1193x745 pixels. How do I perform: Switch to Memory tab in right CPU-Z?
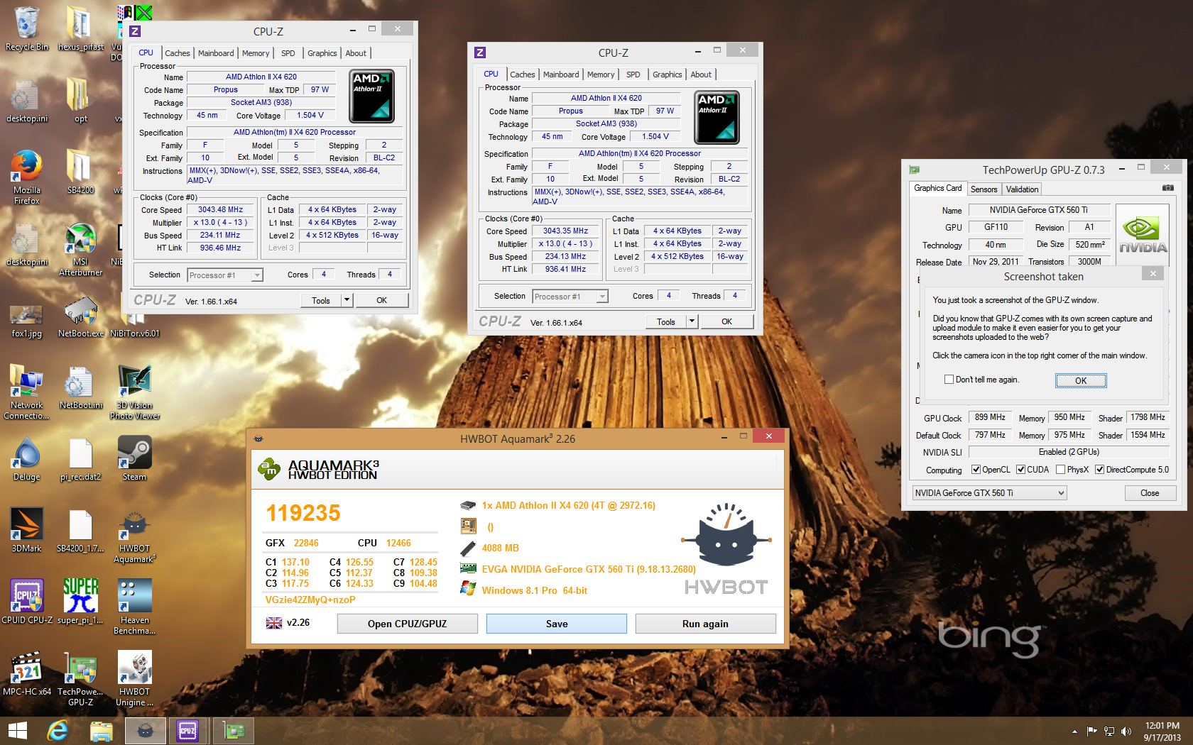(601, 74)
